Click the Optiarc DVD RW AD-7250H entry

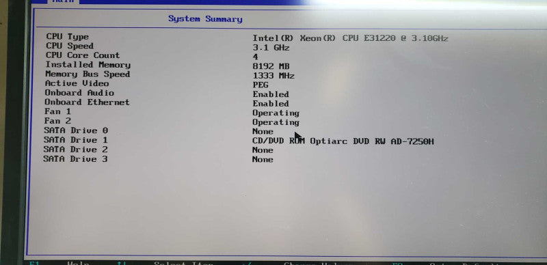pyautogui.click(x=343, y=141)
